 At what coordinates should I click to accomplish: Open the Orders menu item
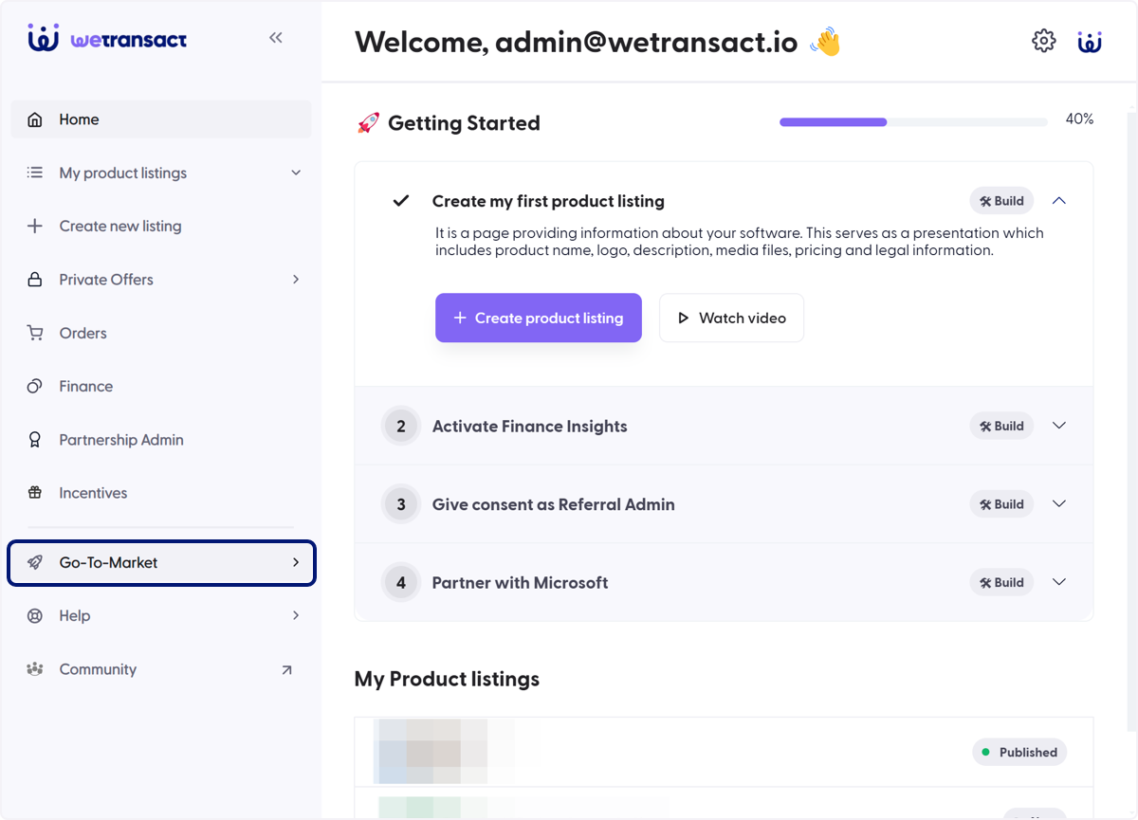[x=161, y=333]
